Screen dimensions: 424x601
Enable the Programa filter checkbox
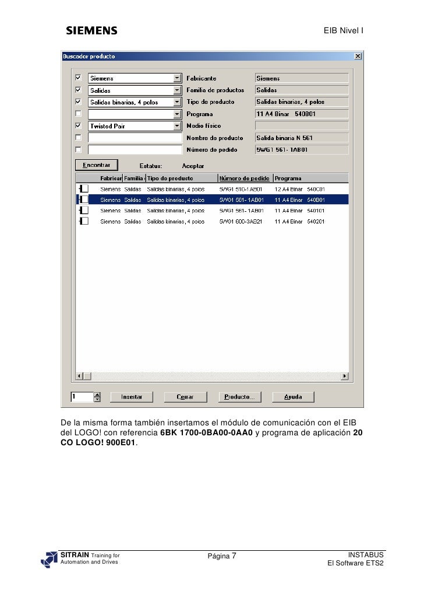tap(78, 113)
